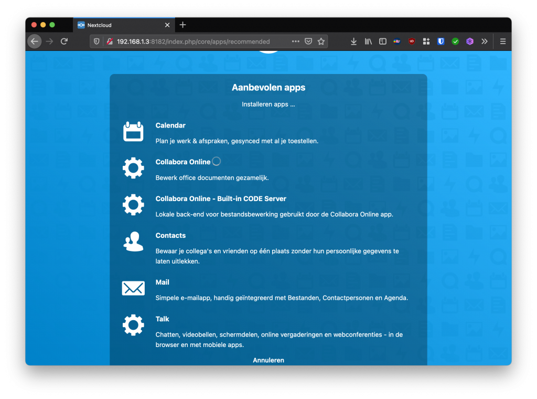
Task: Go back using the browser back arrow
Action: [x=35, y=41]
